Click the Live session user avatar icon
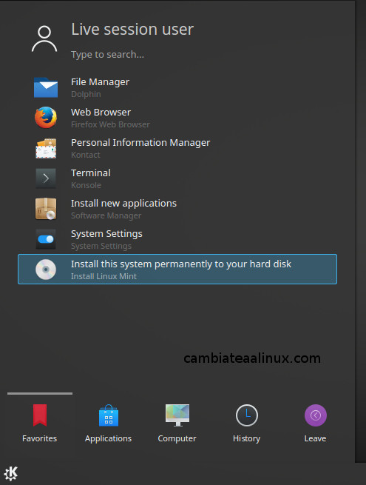The height and width of the screenshot is (485, 366). point(44,39)
